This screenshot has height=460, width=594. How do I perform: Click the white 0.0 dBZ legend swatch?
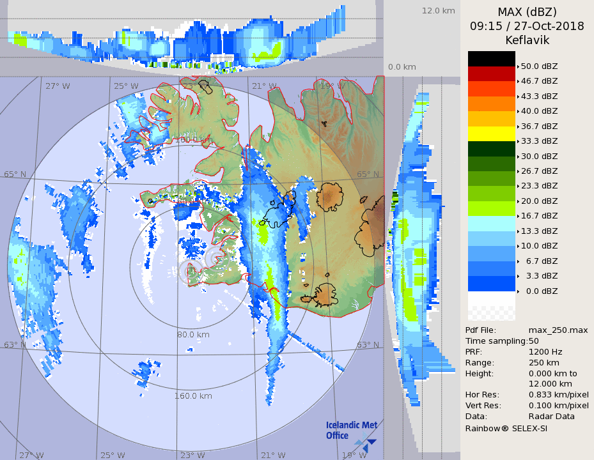pos(491,298)
